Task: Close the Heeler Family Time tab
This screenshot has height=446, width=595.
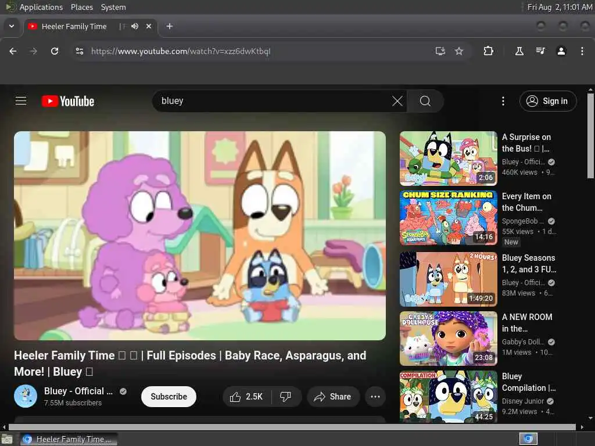Action: [149, 26]
